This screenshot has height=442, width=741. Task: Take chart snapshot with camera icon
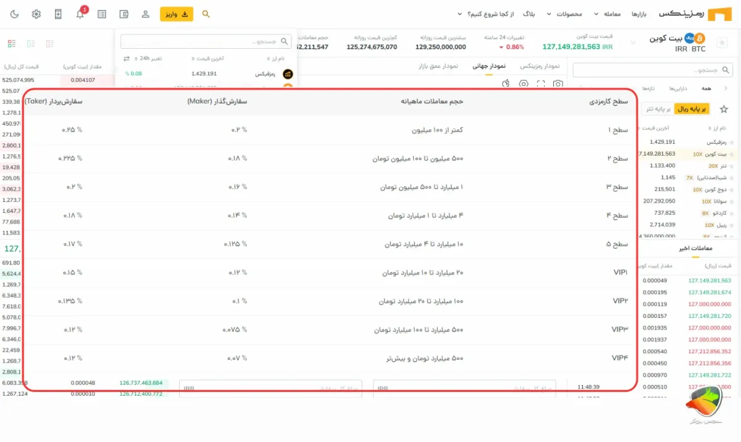coord(558,83)
